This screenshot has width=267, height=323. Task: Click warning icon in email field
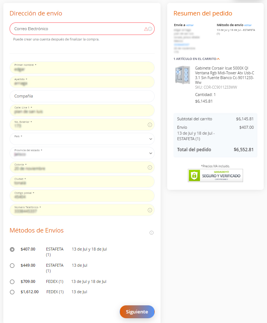pyautogui.click(x=146, y=29)
